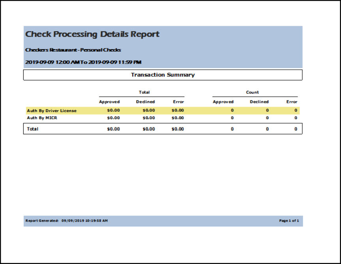Screen dimensions: 341x264
Task: Click the "Report Generated:" footer label
Action: click(42, 221)
